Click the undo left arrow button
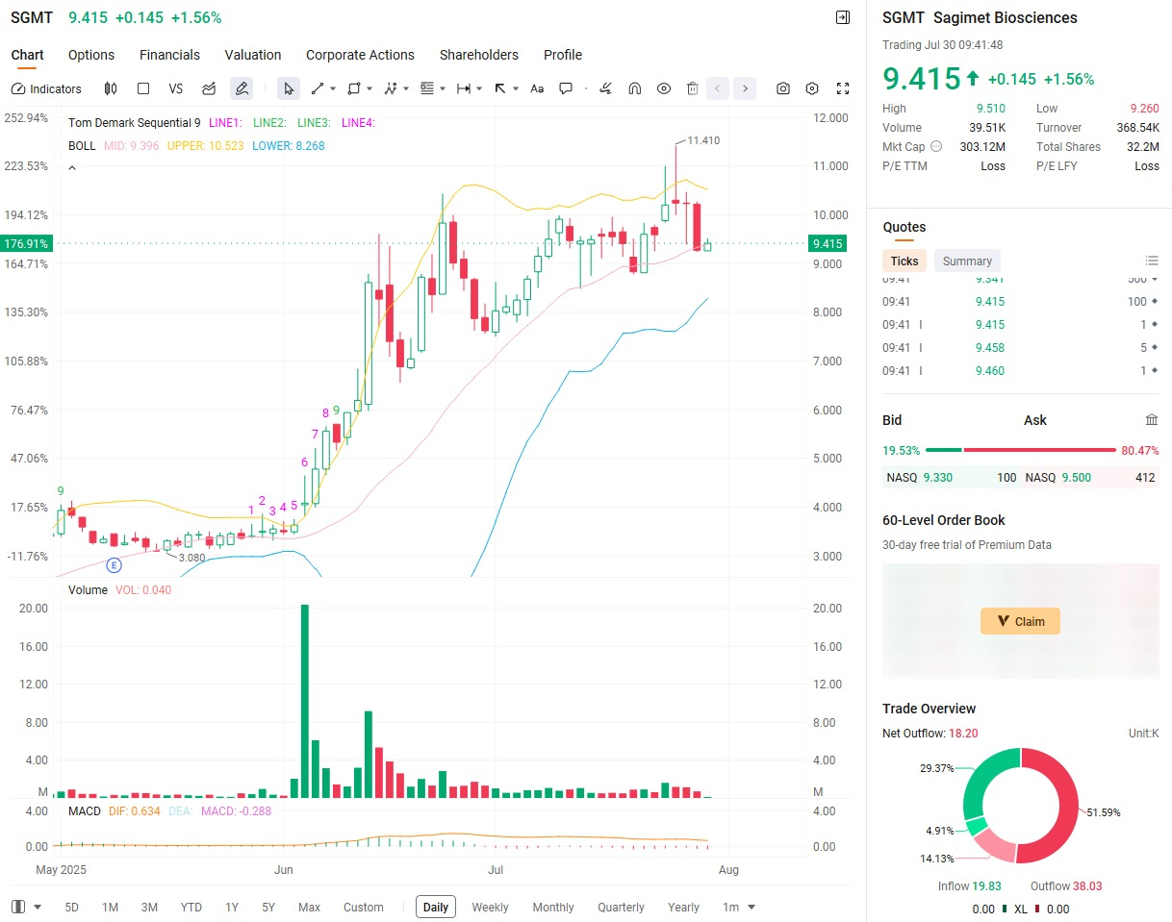Image resolution: width=1172 pixels, height=922 pixels. click(x=718, y=88)
